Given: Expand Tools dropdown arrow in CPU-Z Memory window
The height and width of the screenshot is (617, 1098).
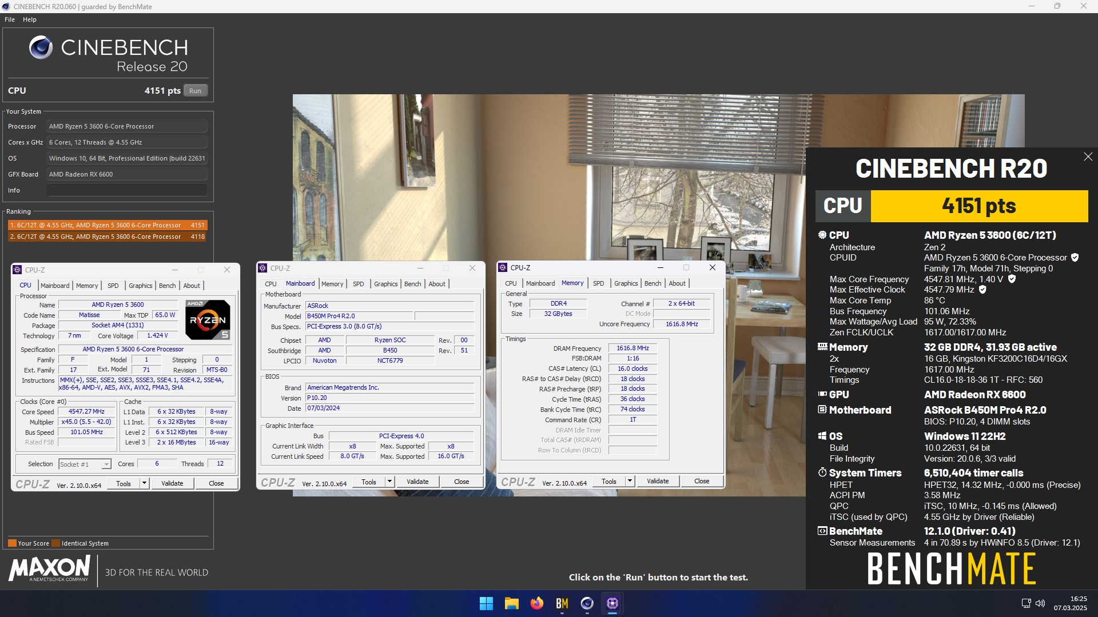Looking at the screenshot, I should tap(630, 481).
